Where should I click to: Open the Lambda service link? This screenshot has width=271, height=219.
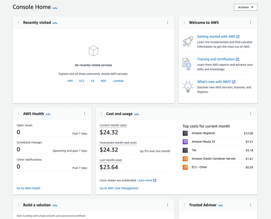click(x=118, y=81)
